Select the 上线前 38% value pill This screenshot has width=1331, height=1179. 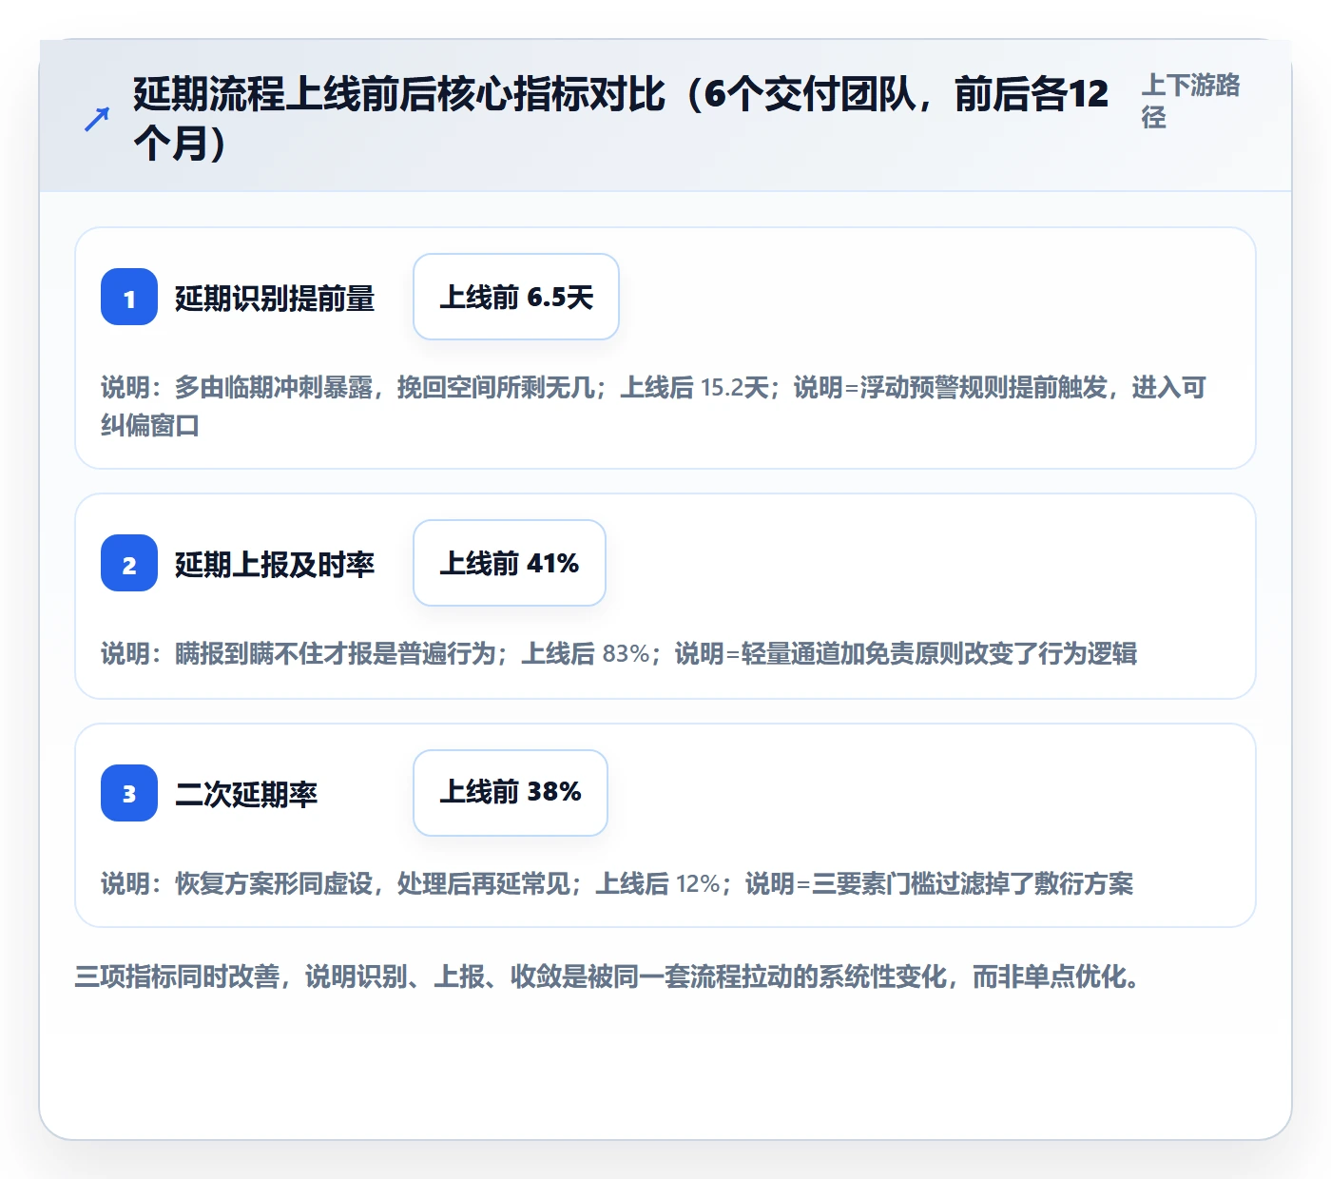(x=511, y=793)
